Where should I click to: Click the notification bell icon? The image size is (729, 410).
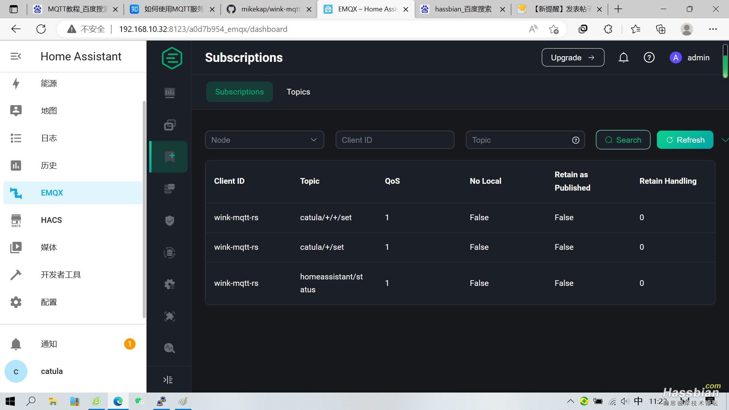point(623,57)
